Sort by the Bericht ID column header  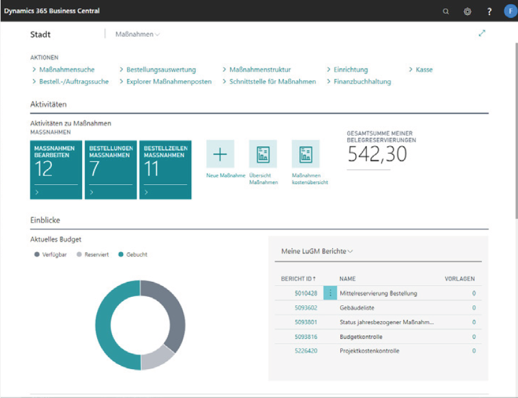click(298, 279)
